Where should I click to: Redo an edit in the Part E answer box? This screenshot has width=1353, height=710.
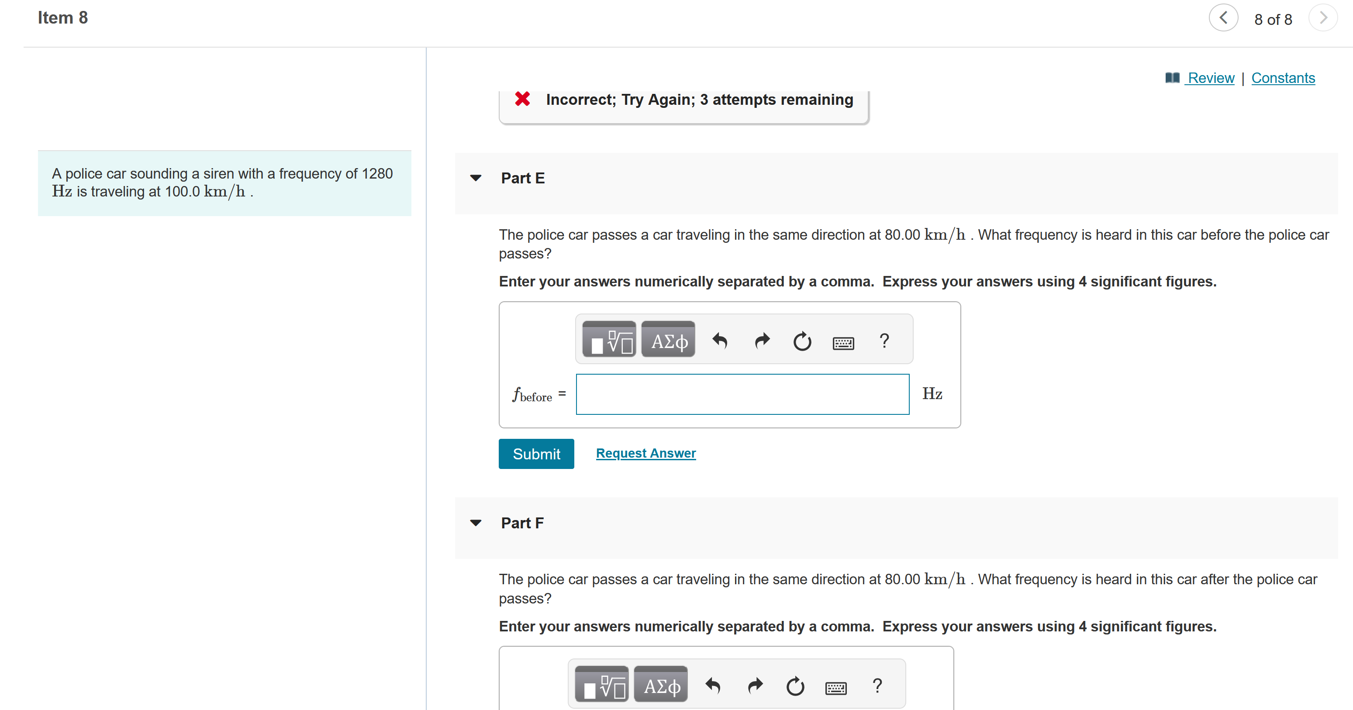pyautogui.click(x=761, y=341)
